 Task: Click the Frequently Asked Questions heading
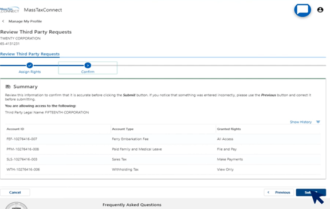click(132, 204)
